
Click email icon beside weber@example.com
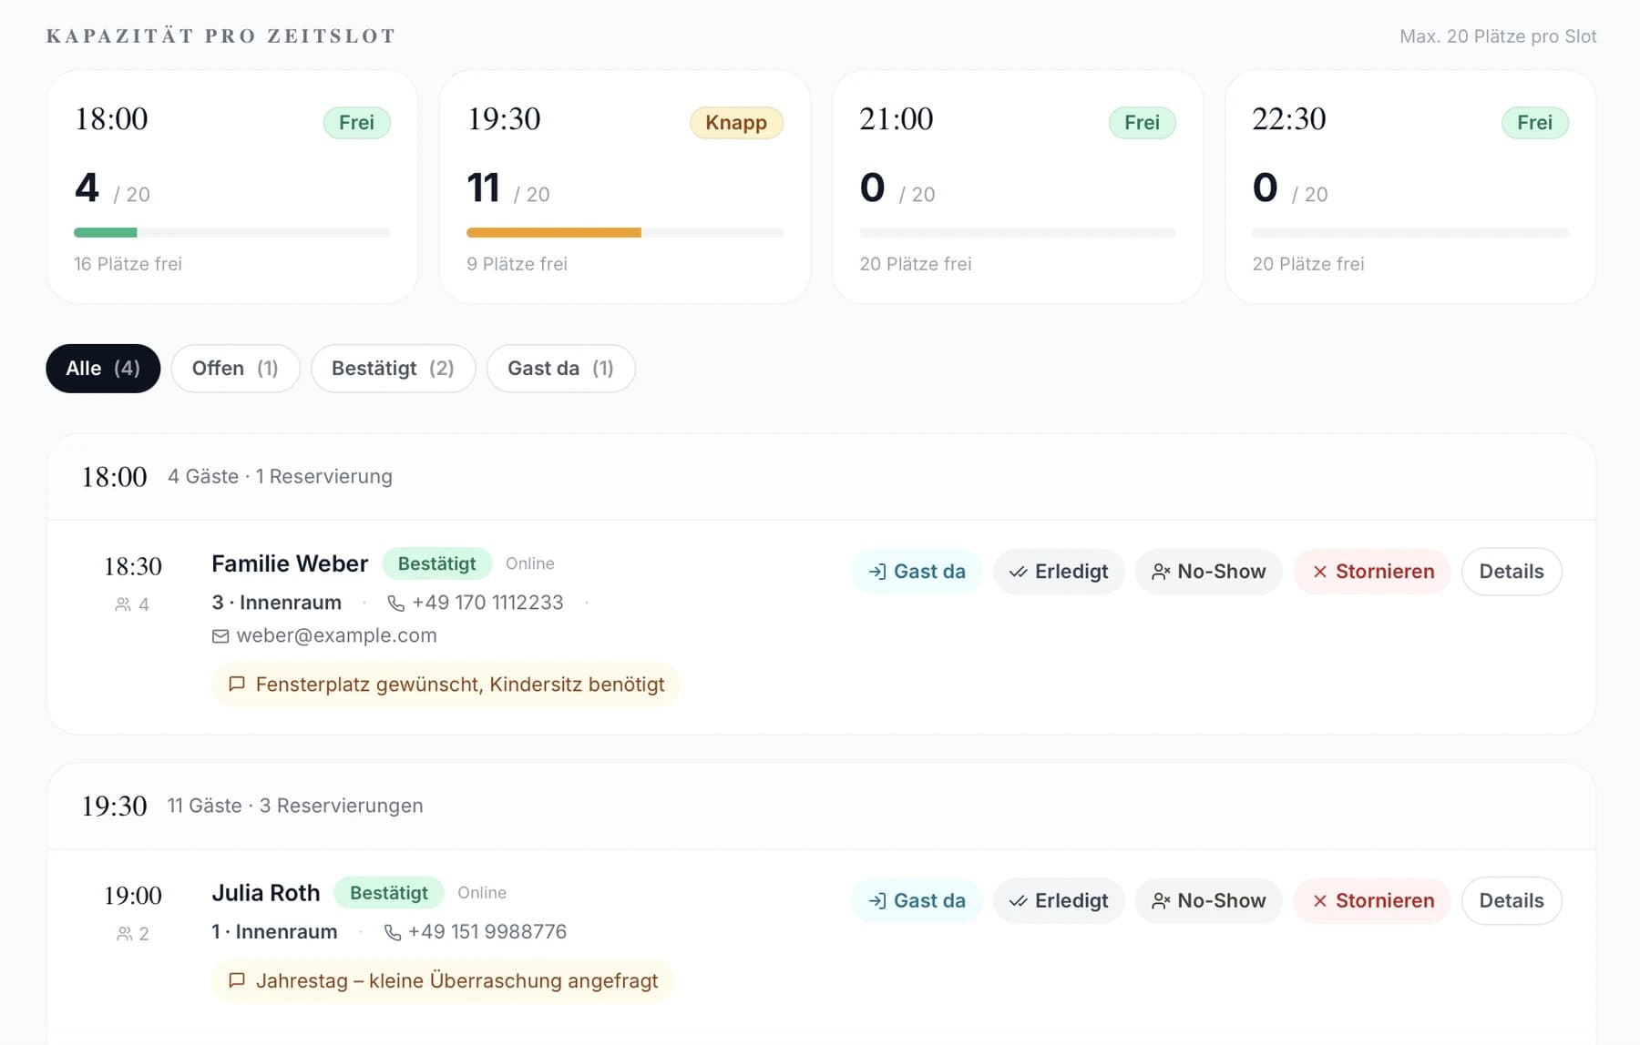220,636
